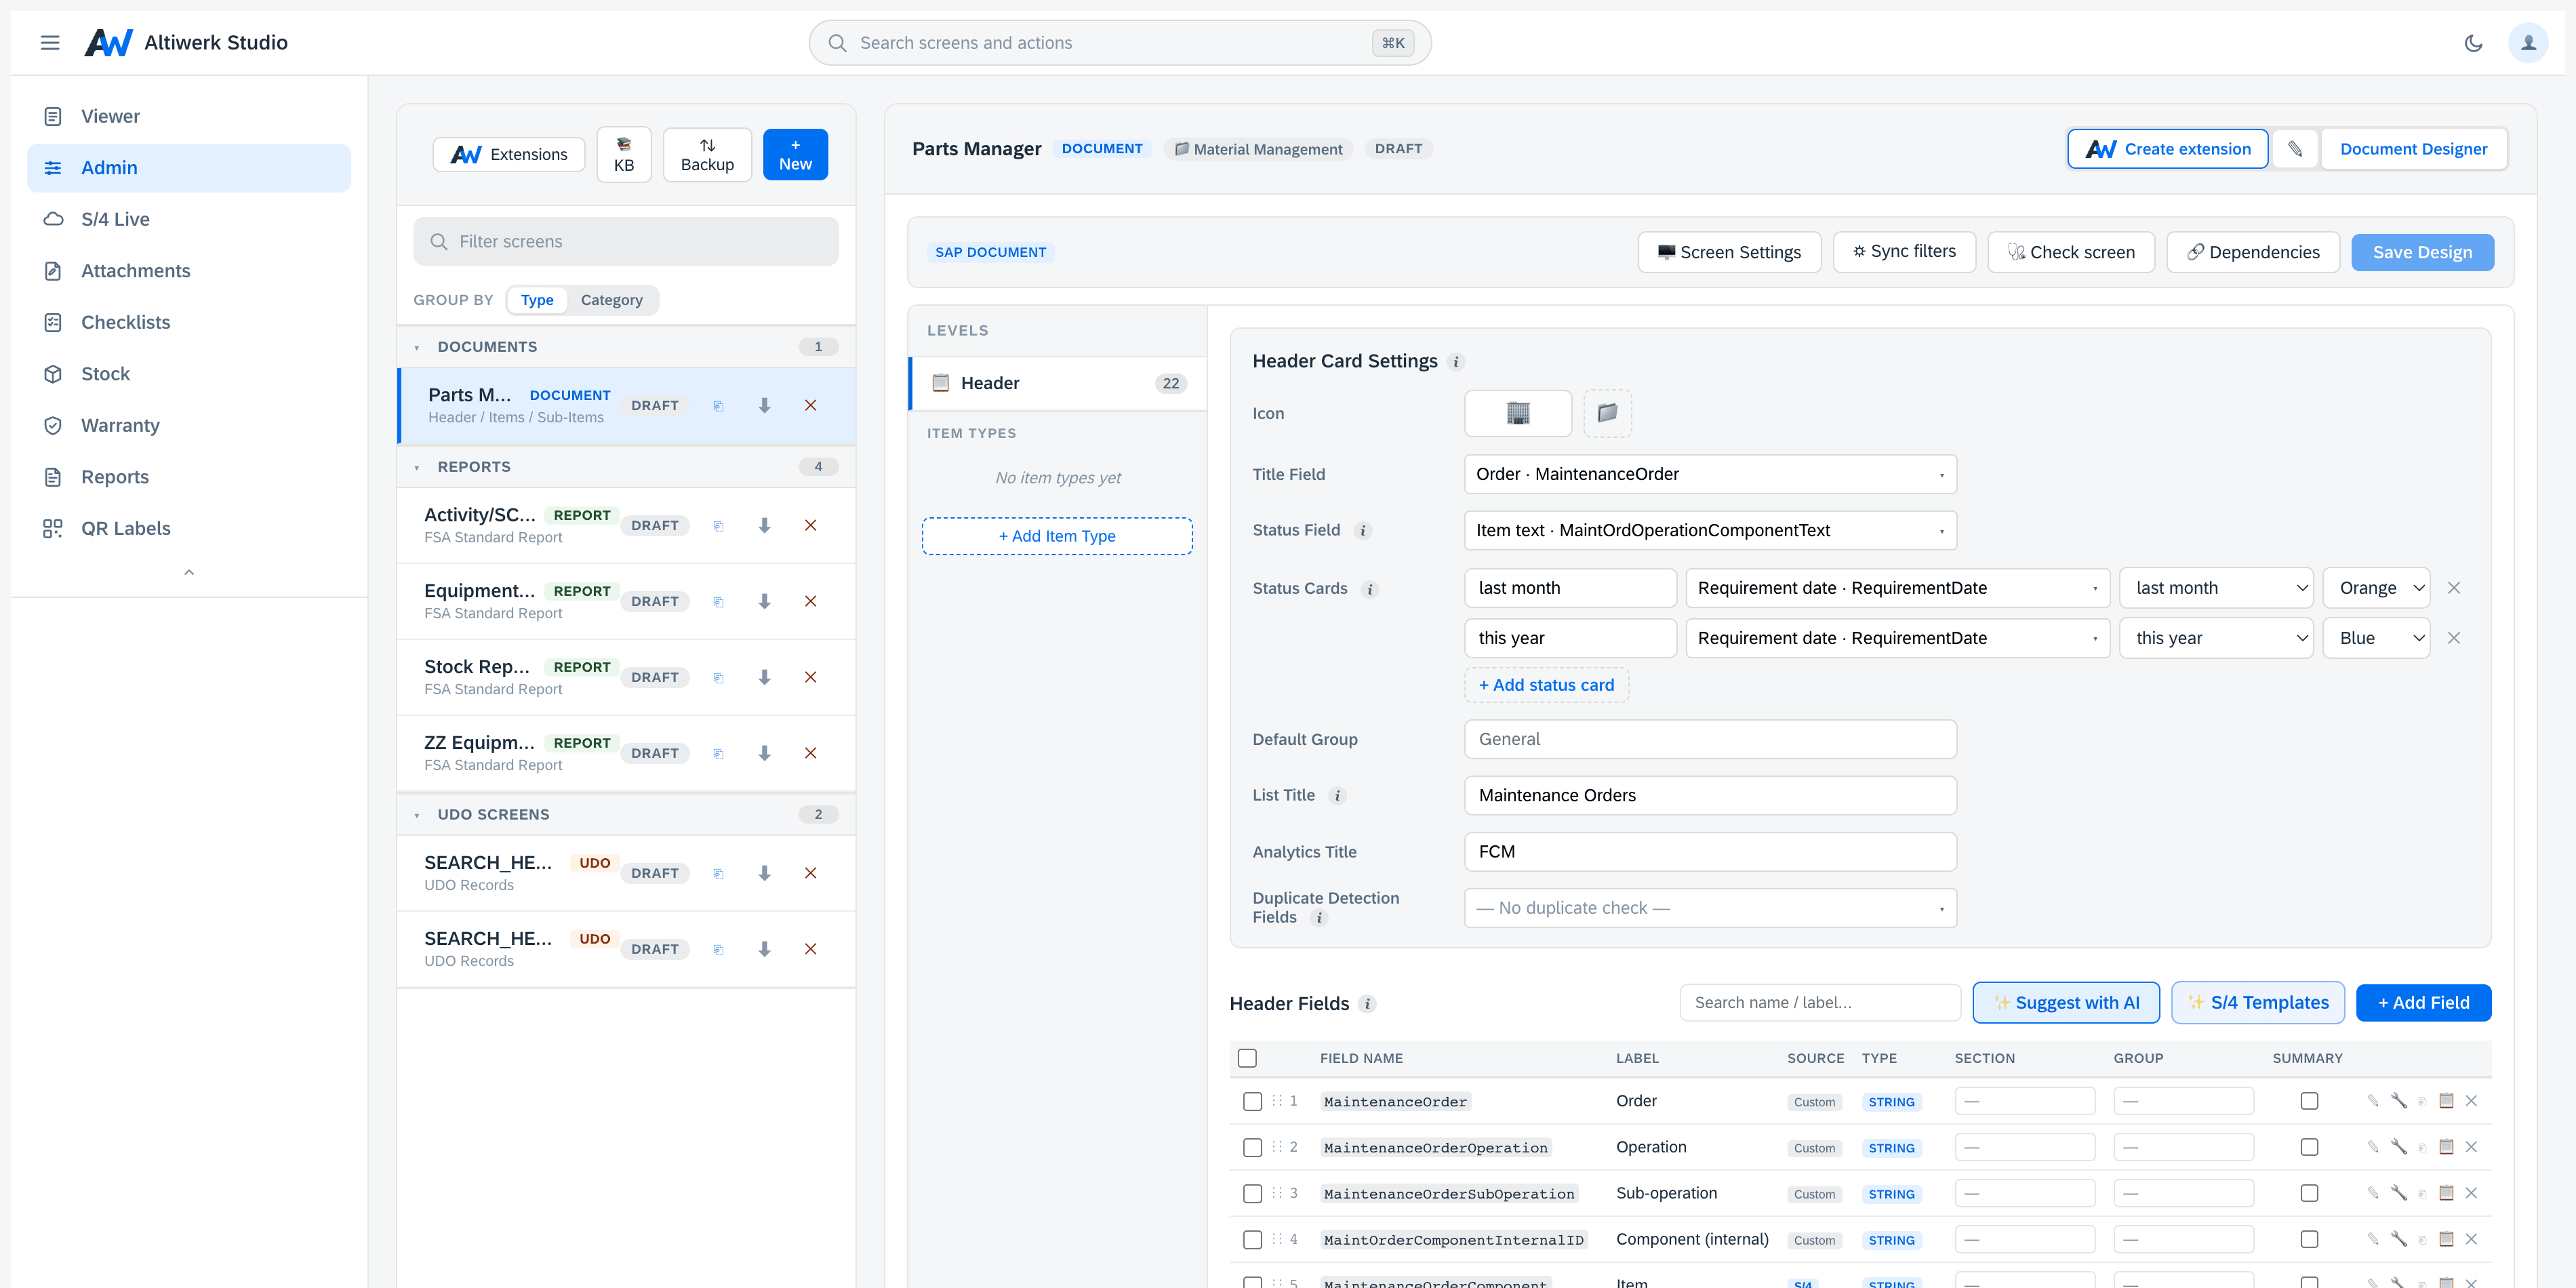The width and height of the screenshot is (2576, 1288).
Task: Open Screen Settings
Action: point(1729,252)
